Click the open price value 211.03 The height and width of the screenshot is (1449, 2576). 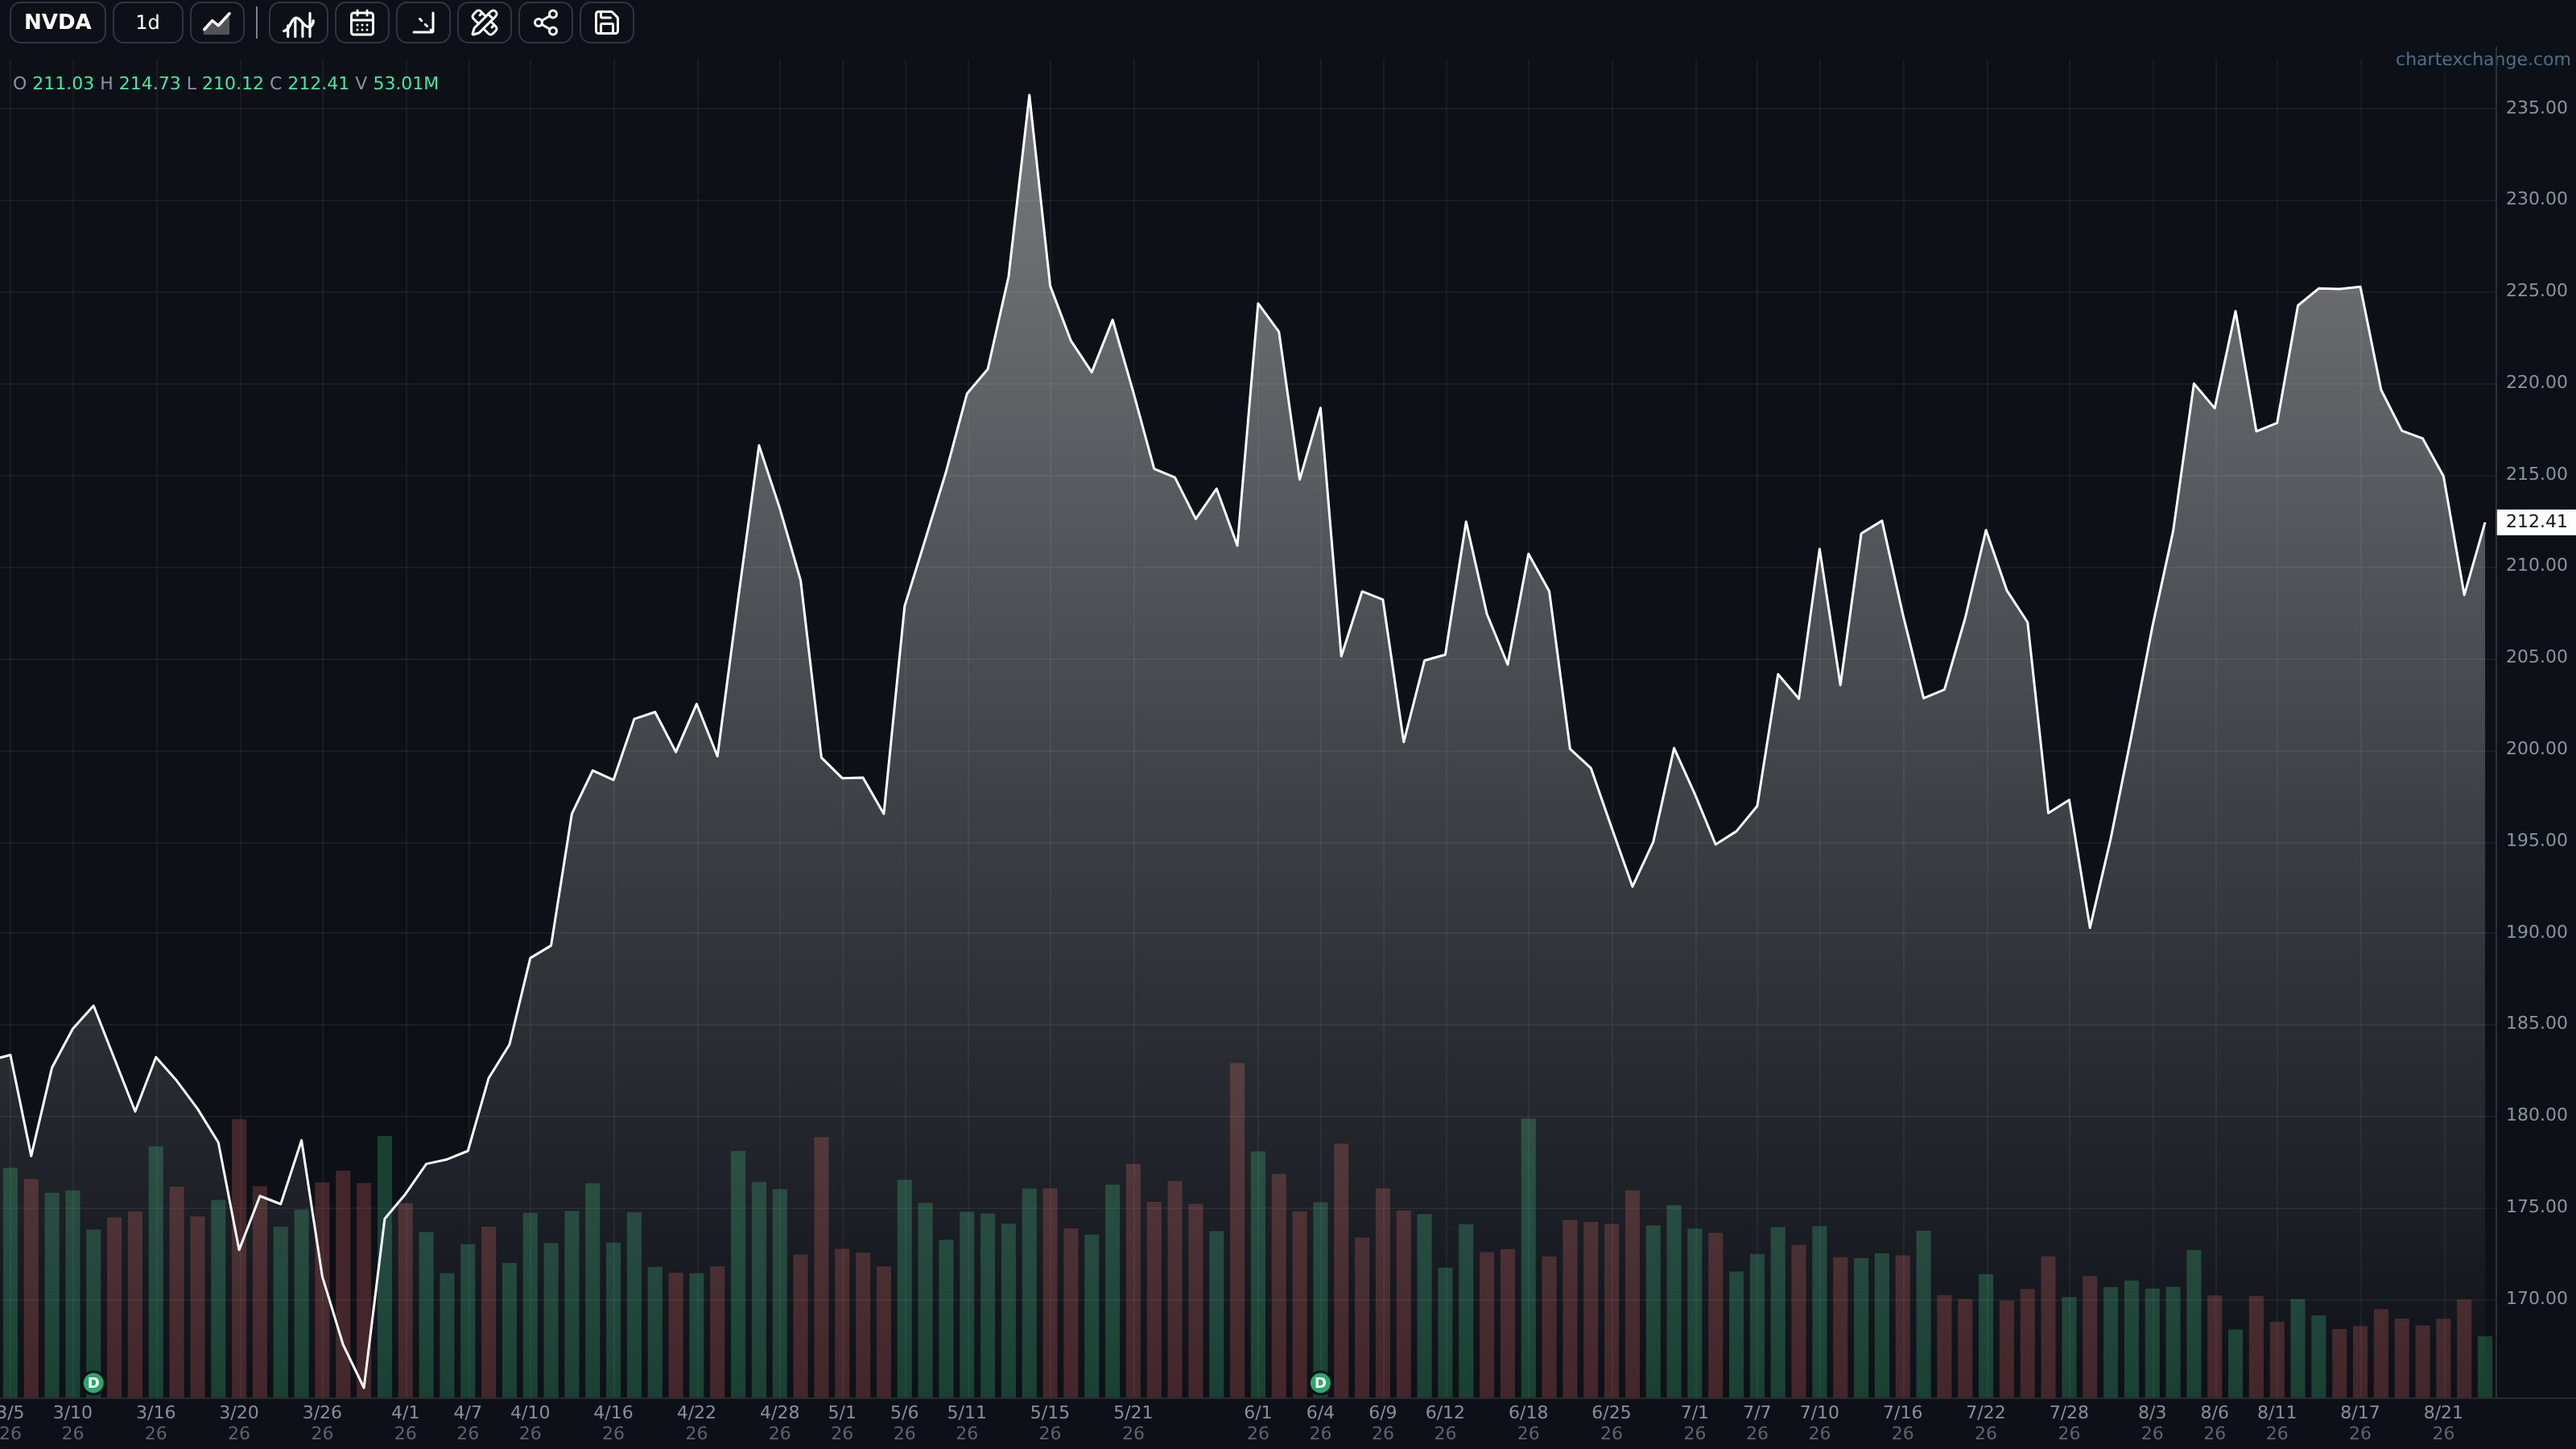(x=63, y=83)
